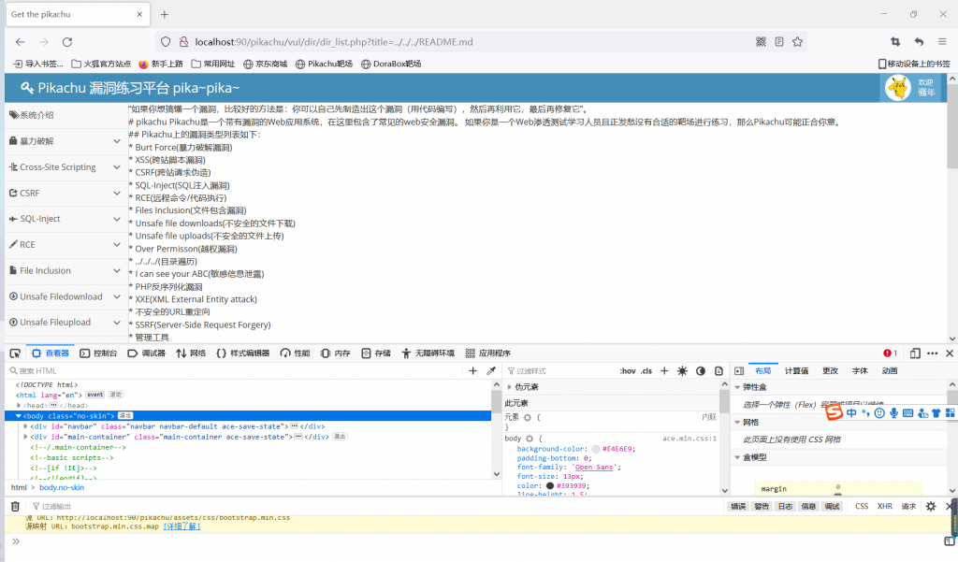958x562 pixels.
Task: Open the Network (网络) tab
Action: coord(191,353)
